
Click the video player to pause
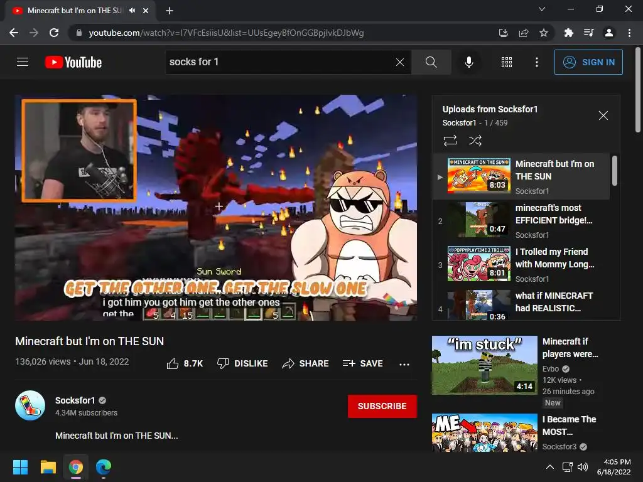click(x=216, y=207)
